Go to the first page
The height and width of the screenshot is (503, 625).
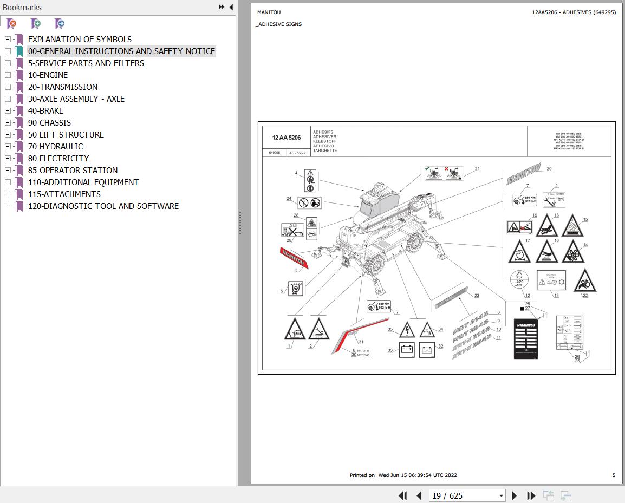(x=403, y=495)
